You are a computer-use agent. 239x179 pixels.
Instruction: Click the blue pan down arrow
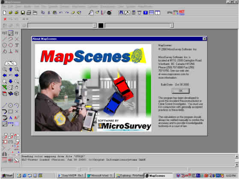(11, 81)
